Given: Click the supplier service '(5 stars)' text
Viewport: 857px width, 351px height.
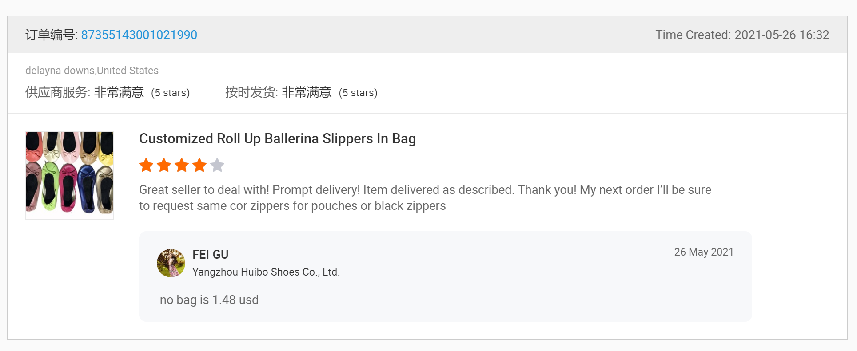Looking at the screenshot, I should point(170,93).
